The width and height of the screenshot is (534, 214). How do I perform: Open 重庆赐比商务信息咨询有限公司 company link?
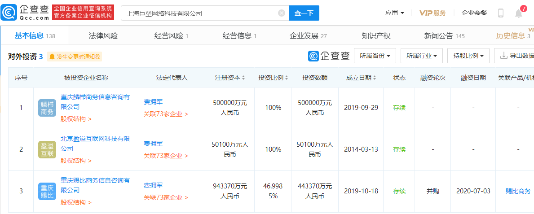tap(95, 185)
